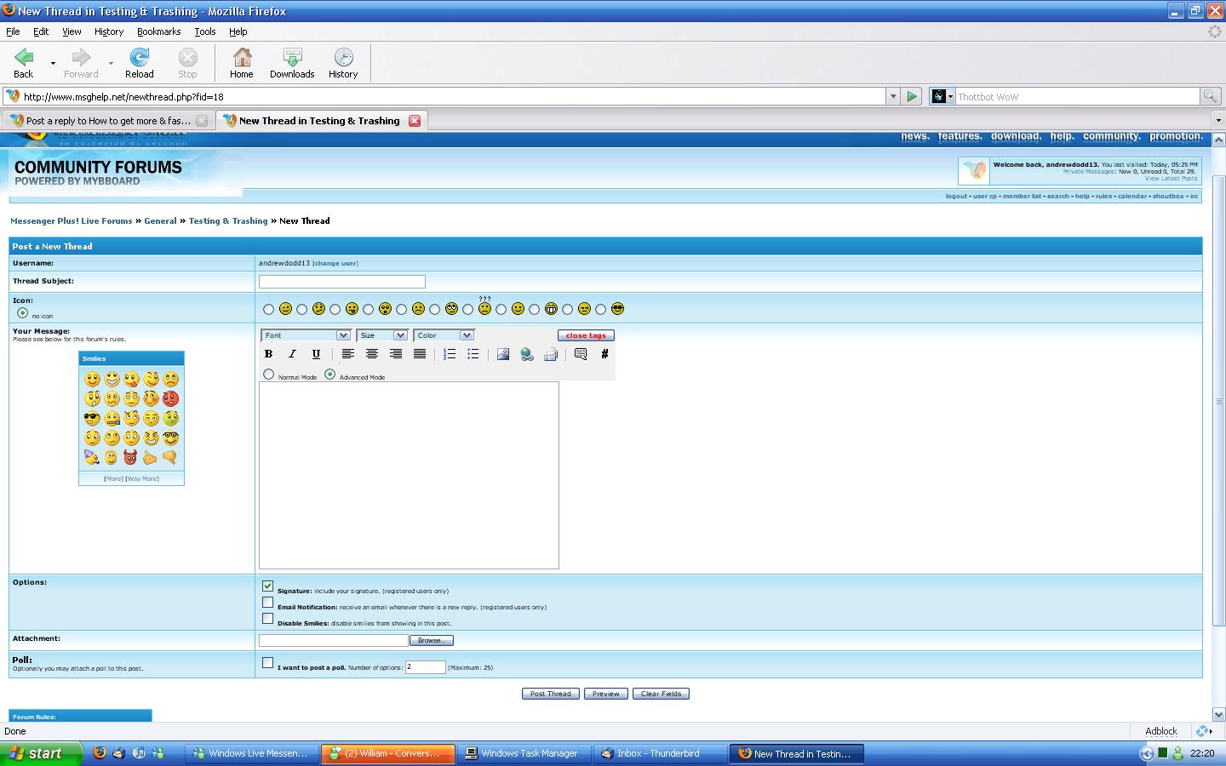Insert an image into the message

tap(503, 354)
